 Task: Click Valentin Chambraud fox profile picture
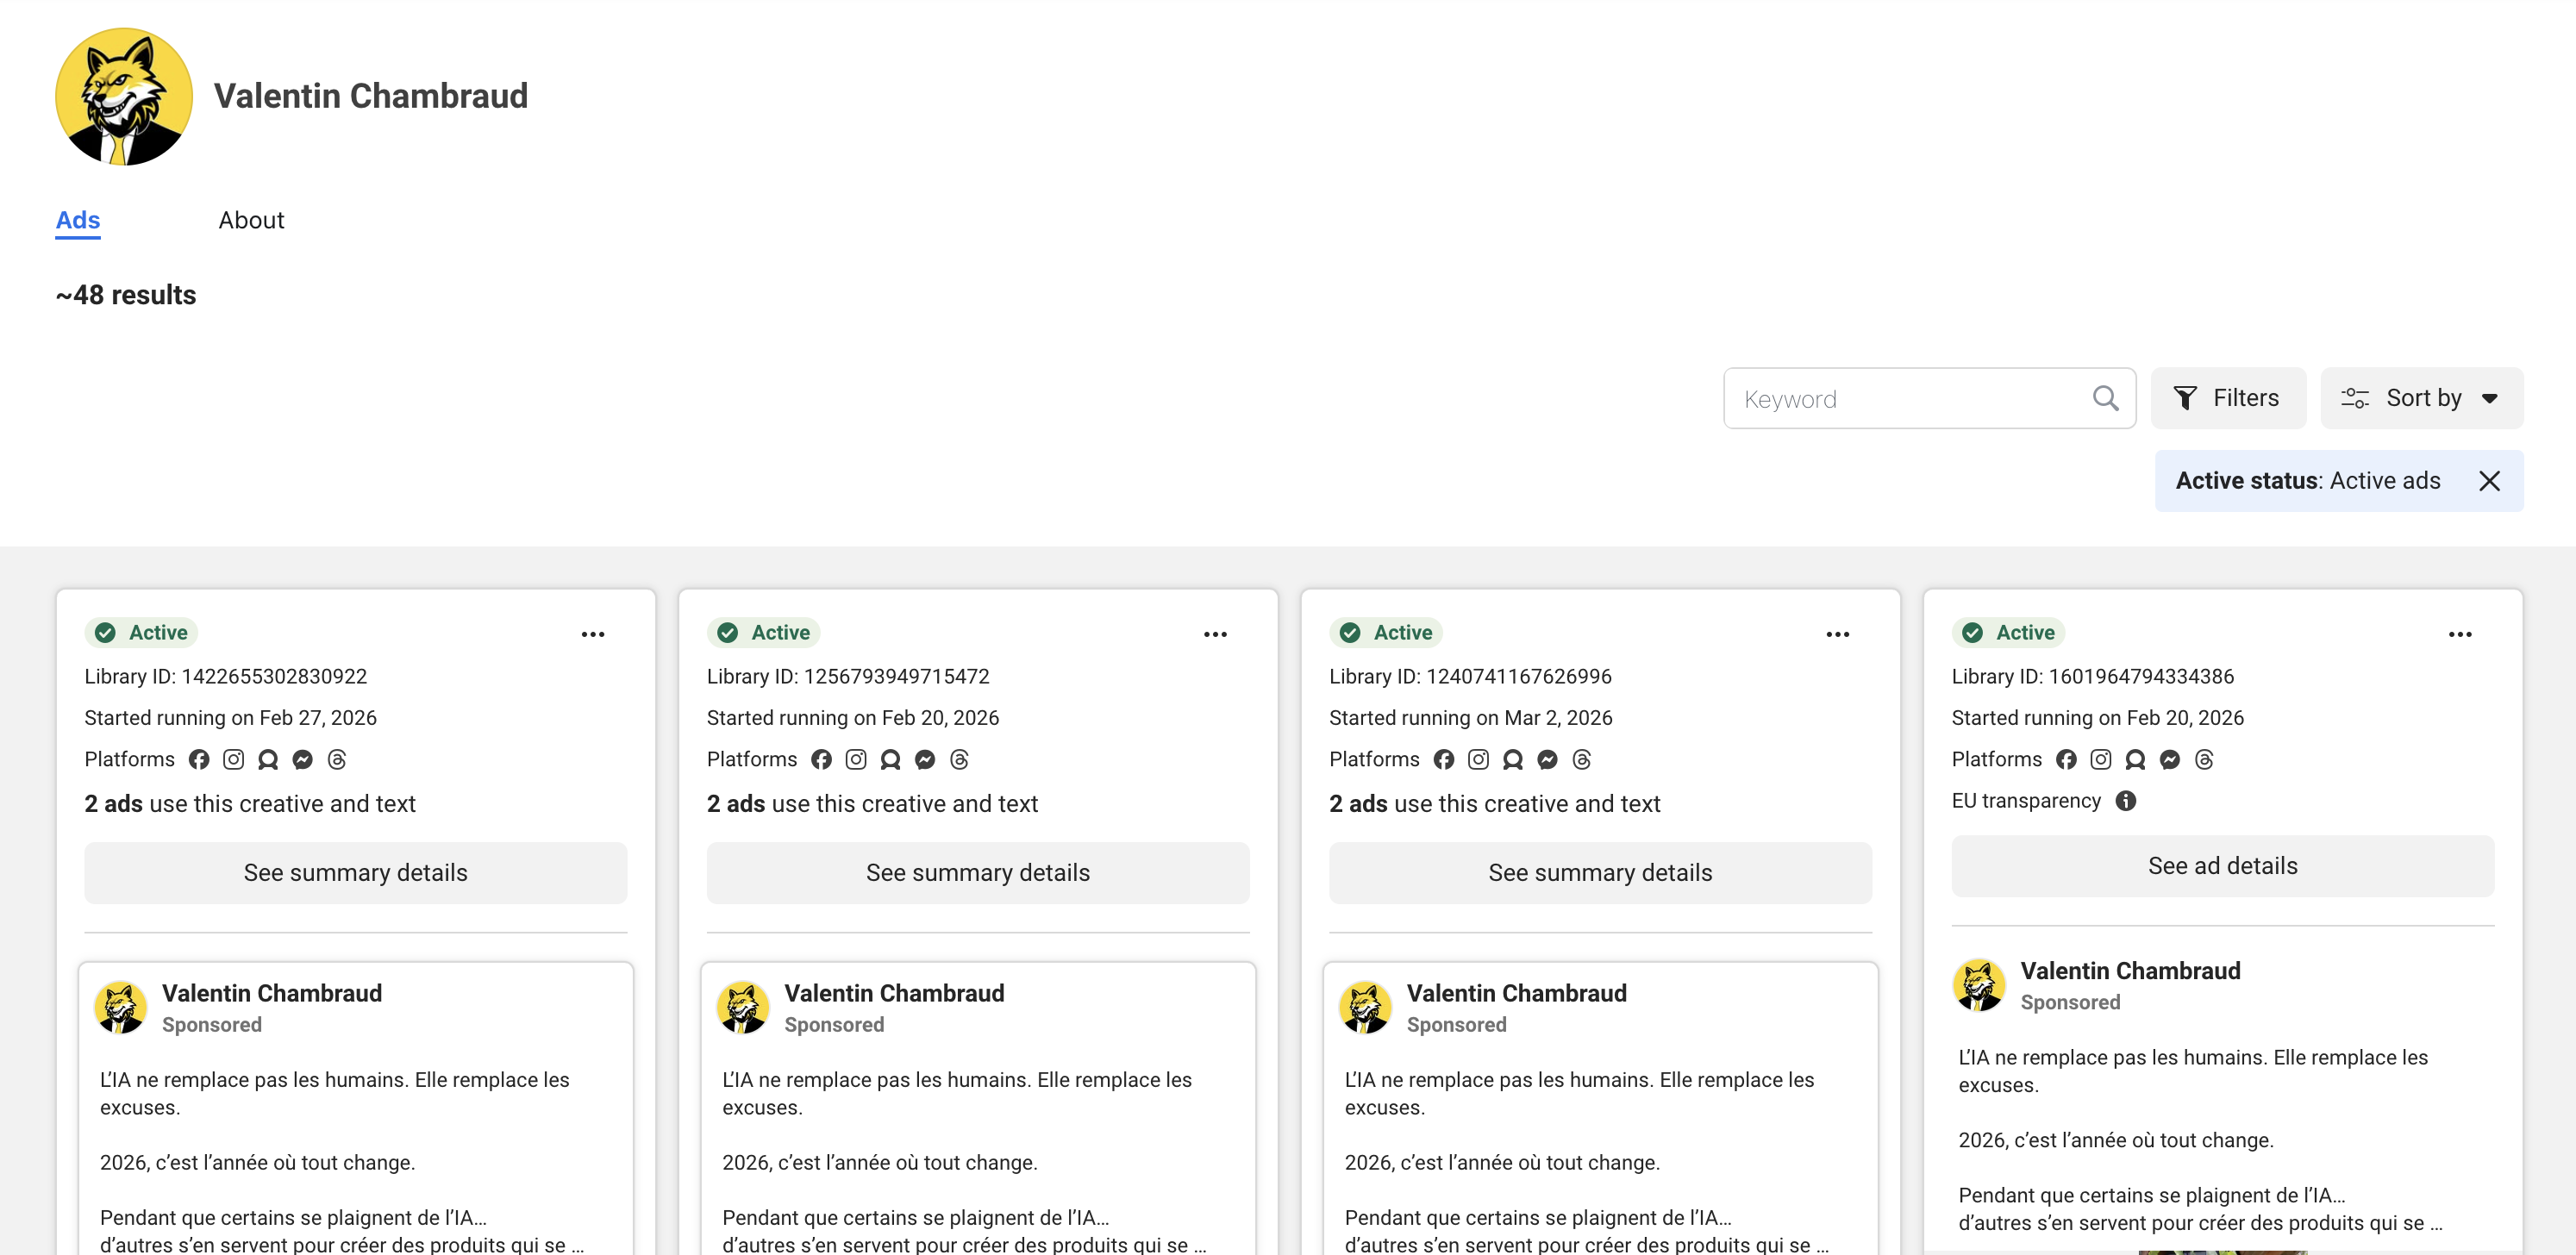point(124,96)
